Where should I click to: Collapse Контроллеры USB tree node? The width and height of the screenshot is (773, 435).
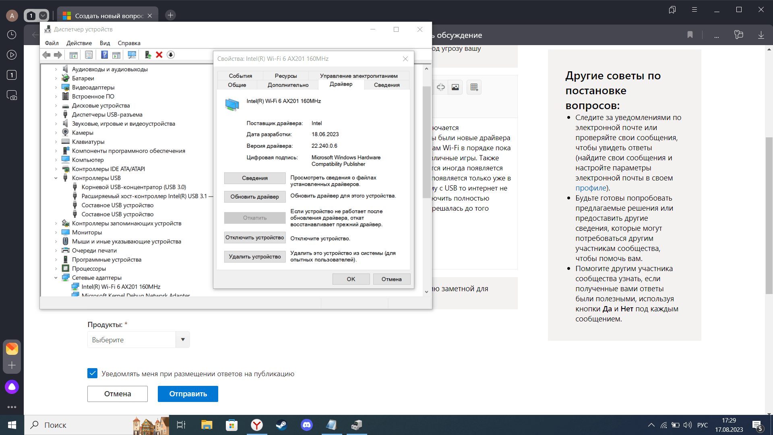pos(56,178)
